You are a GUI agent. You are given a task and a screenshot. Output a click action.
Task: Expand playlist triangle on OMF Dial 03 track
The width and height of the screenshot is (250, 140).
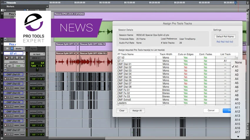[2, 98]
